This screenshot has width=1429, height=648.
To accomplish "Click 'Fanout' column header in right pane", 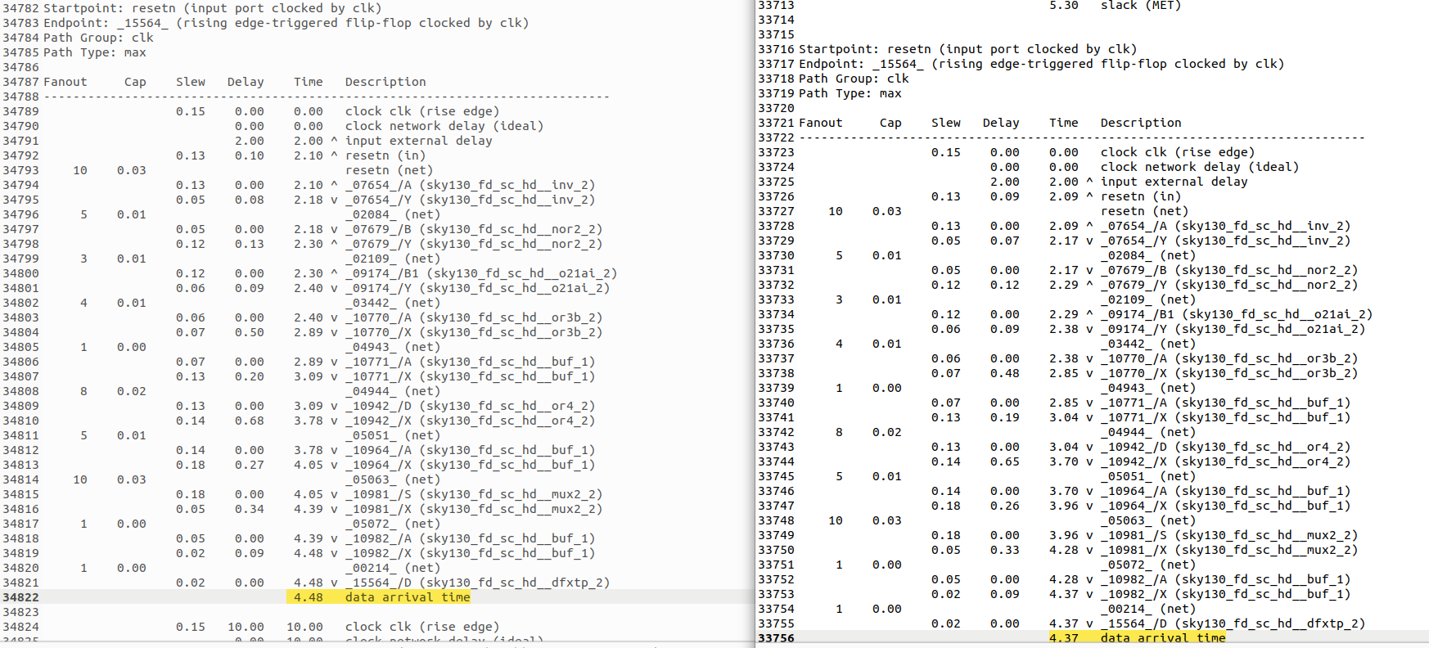I will point(820,123).
